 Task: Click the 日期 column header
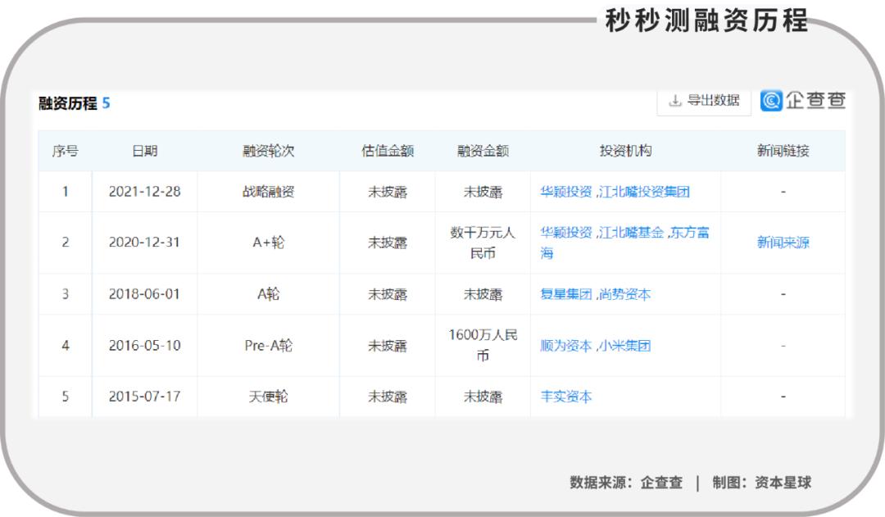144,151
